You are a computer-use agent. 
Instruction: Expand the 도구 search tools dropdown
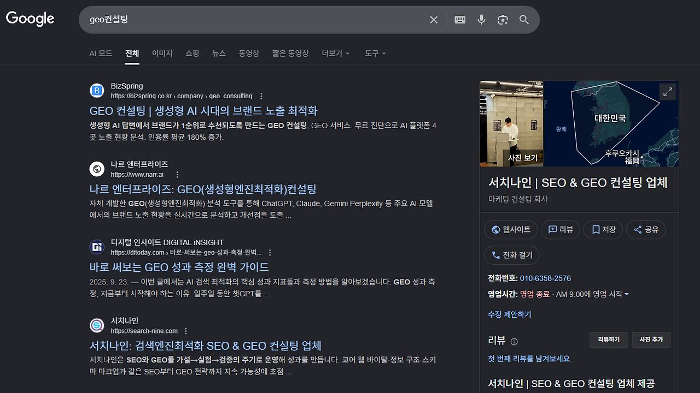pyautogui.click(x=375, y=53)
